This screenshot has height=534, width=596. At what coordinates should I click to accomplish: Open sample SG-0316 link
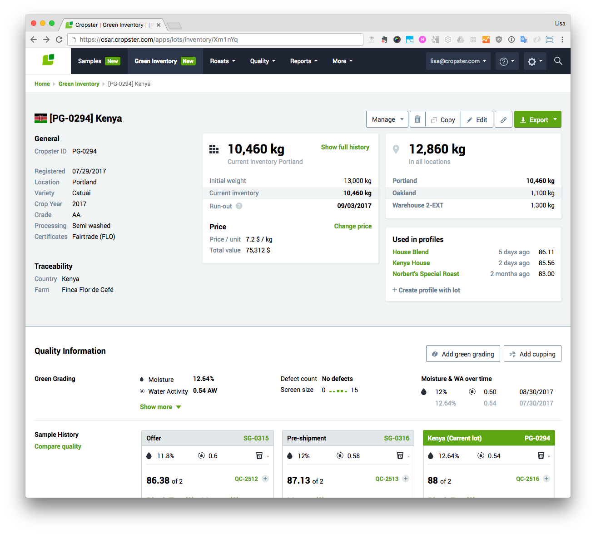point(397,438)
